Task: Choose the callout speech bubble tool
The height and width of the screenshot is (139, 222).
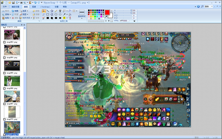Action: click(x=64, y=11)
